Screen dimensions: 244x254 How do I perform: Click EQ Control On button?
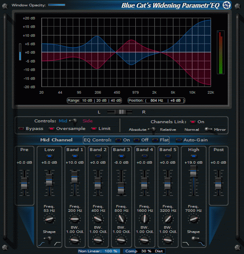tap(118, 140)
